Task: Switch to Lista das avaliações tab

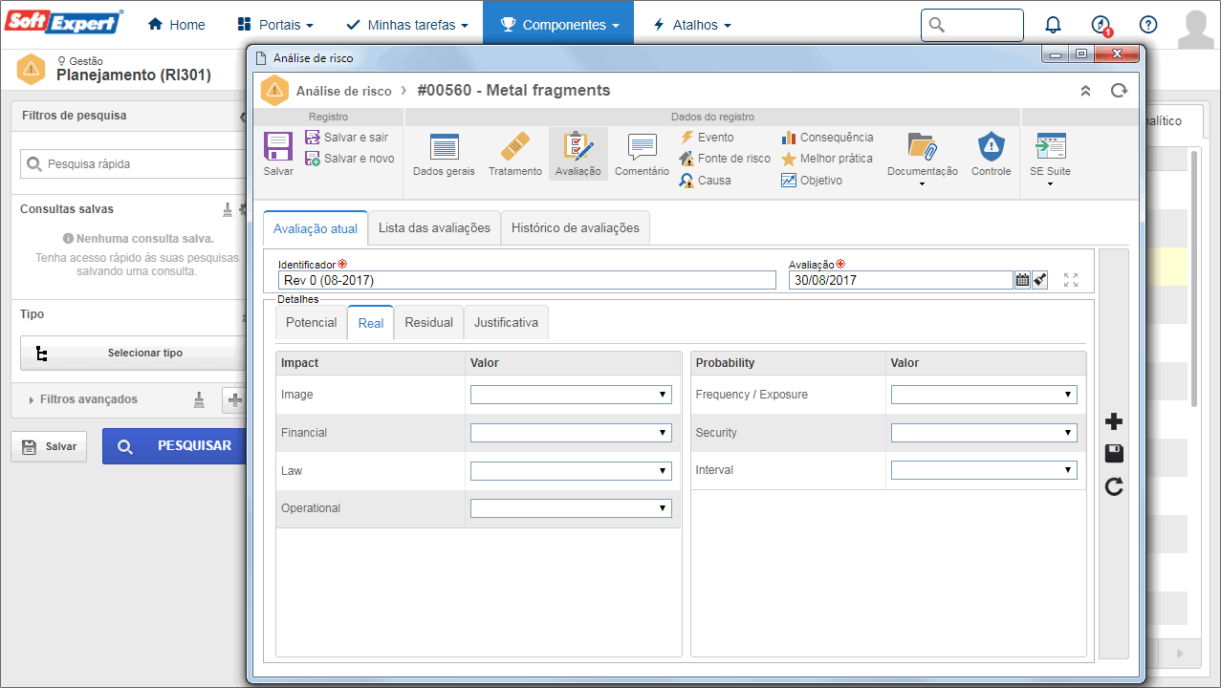Action: point(434,227)
